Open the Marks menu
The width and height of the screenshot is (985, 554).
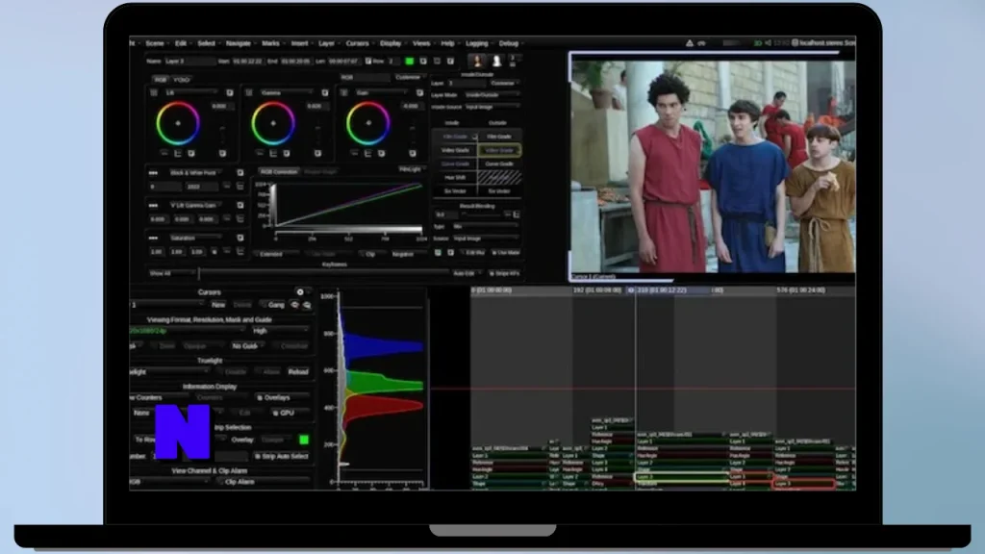tap(271, 43)
